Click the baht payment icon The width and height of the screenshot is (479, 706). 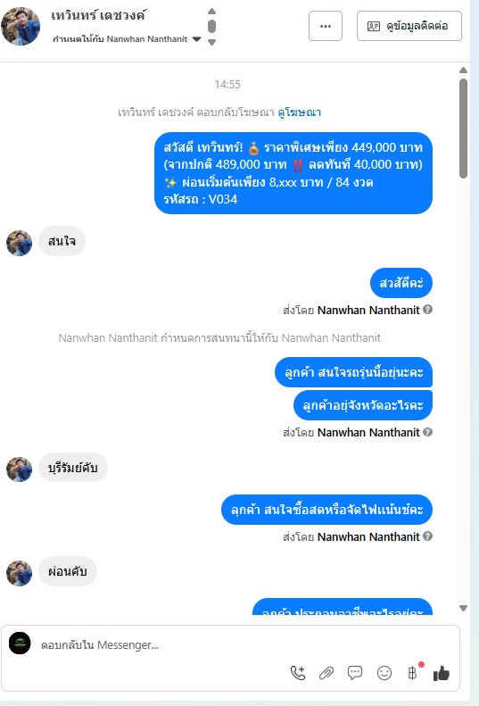point(412,673)
